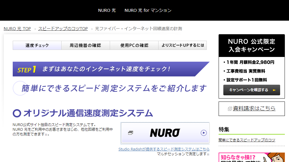This screenshot has width=289, height=162.
Task: Open 簡単にできるスピードアップのコツ link
Action: point(247,140)
